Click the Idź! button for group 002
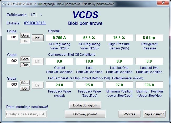The height and width of the screenshot is (123, 171). pos(38,61)
